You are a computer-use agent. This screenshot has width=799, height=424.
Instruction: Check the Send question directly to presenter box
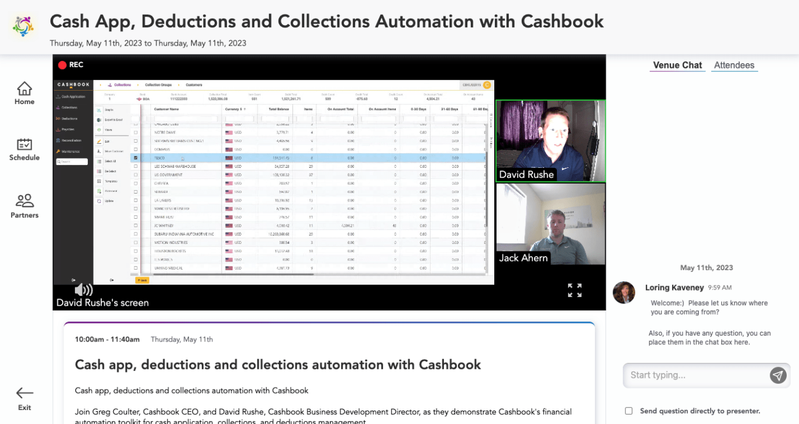point(628,411)
